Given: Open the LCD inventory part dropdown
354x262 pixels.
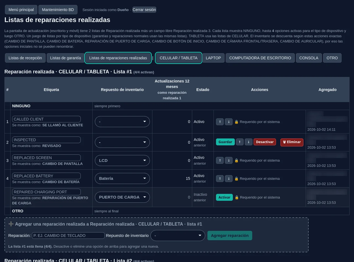Looking at the screenshot, I should [x=122, y=161].
